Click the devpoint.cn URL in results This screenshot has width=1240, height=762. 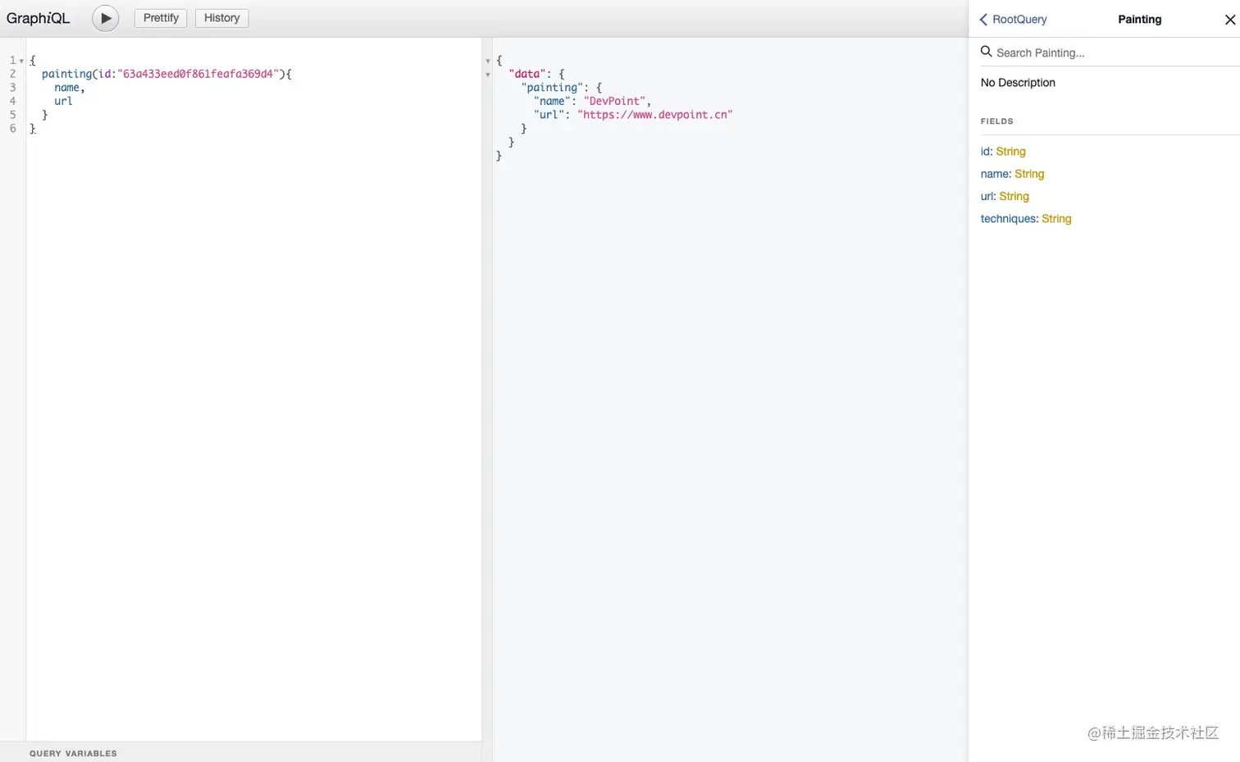(x=654, y=115)
